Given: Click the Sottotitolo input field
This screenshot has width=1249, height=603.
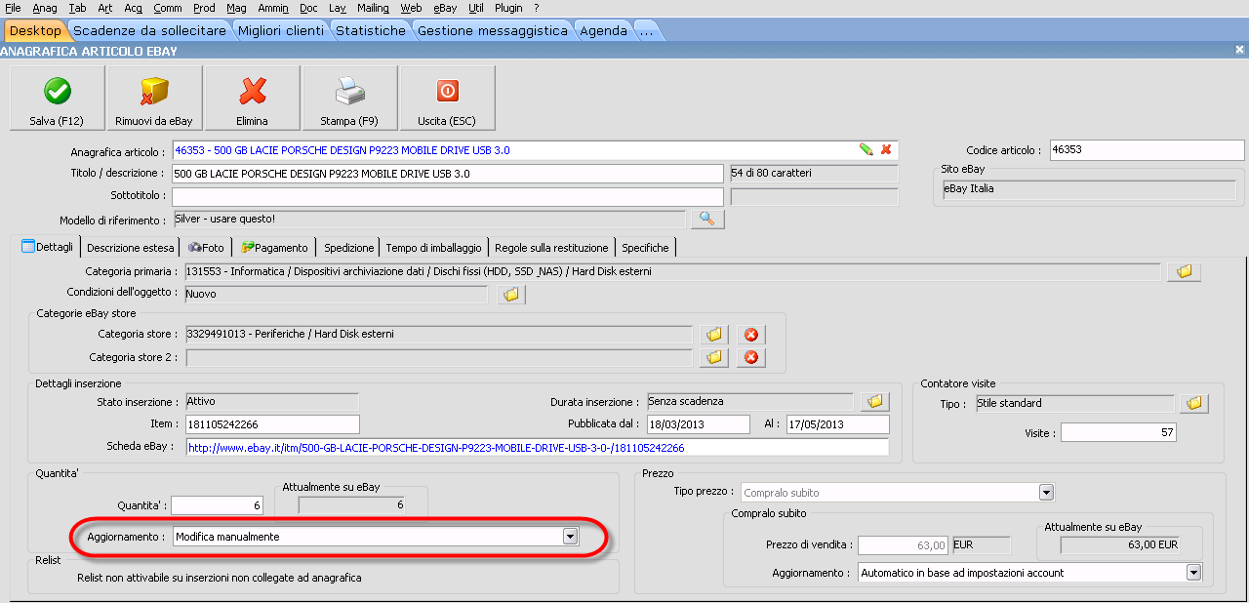Looking at the screenshot, I should click(x=447, y=196).
